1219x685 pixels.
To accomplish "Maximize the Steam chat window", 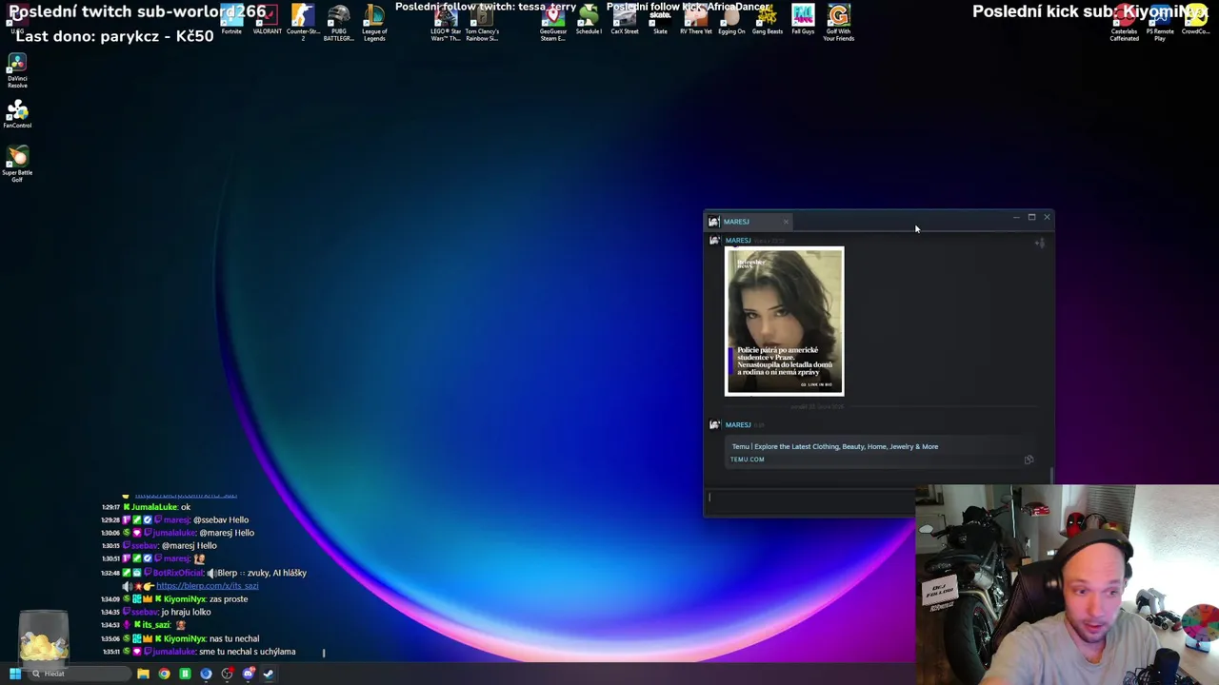I will (x=1031, y=217).
